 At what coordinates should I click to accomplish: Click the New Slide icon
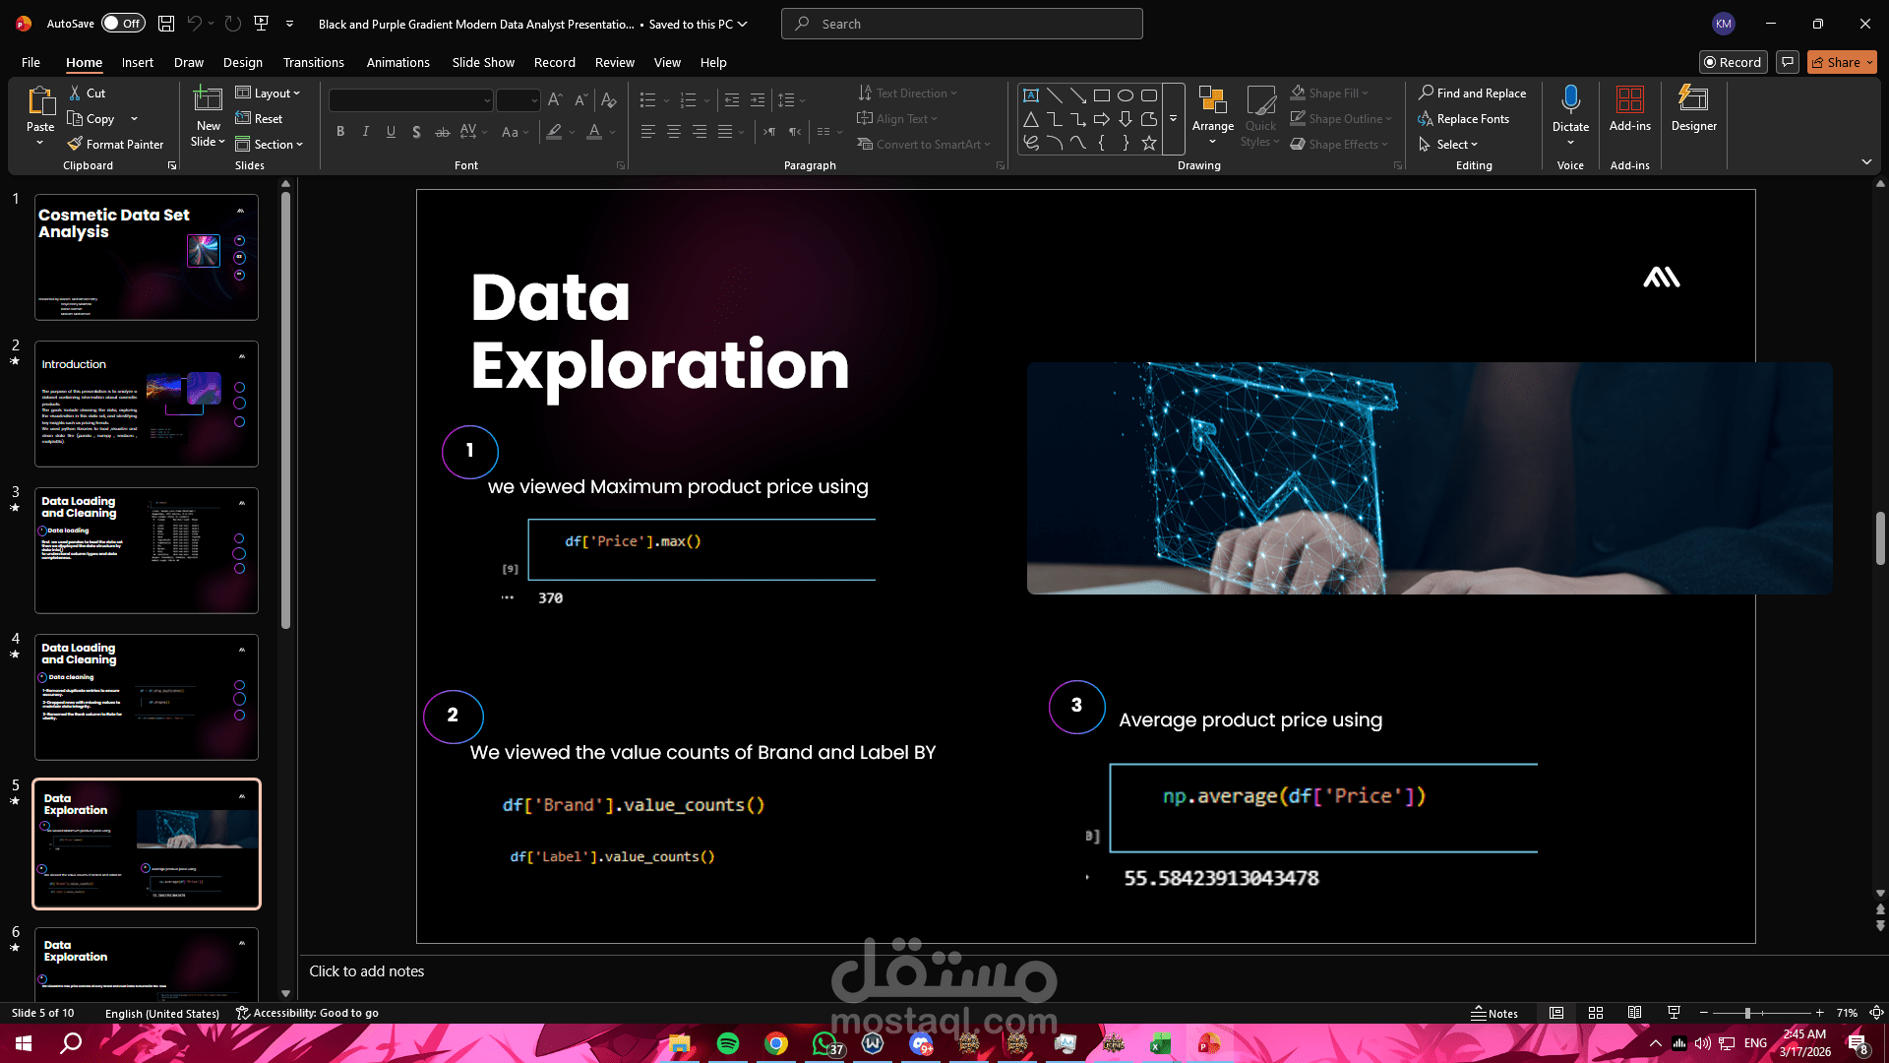tap(208, 99)
